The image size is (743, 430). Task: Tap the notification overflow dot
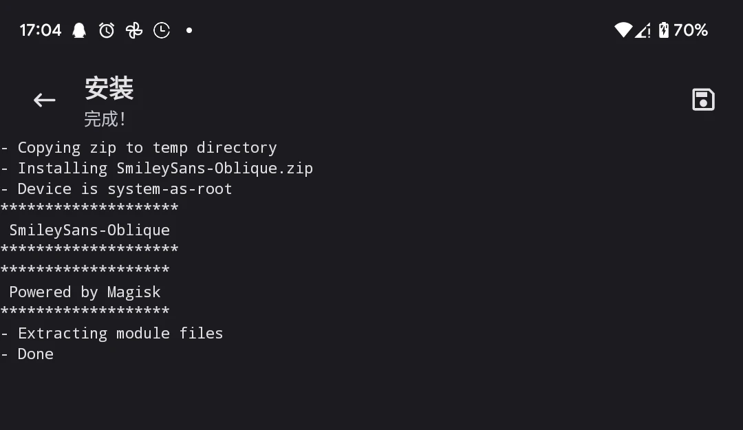(189, 30)
